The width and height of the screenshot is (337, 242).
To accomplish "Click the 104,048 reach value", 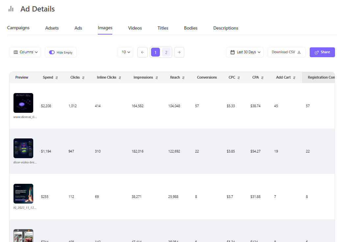I will (x=174, y=106).
